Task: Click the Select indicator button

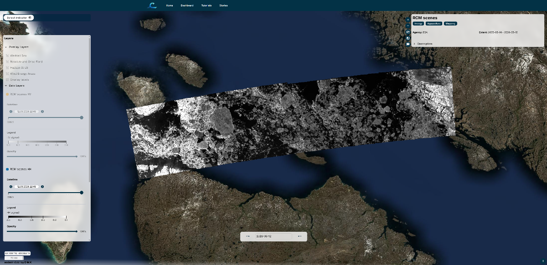Action: click(19, 17)
